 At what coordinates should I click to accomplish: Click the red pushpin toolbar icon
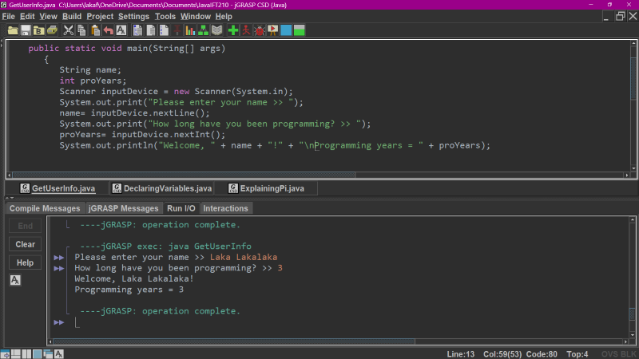click(177, 30)
